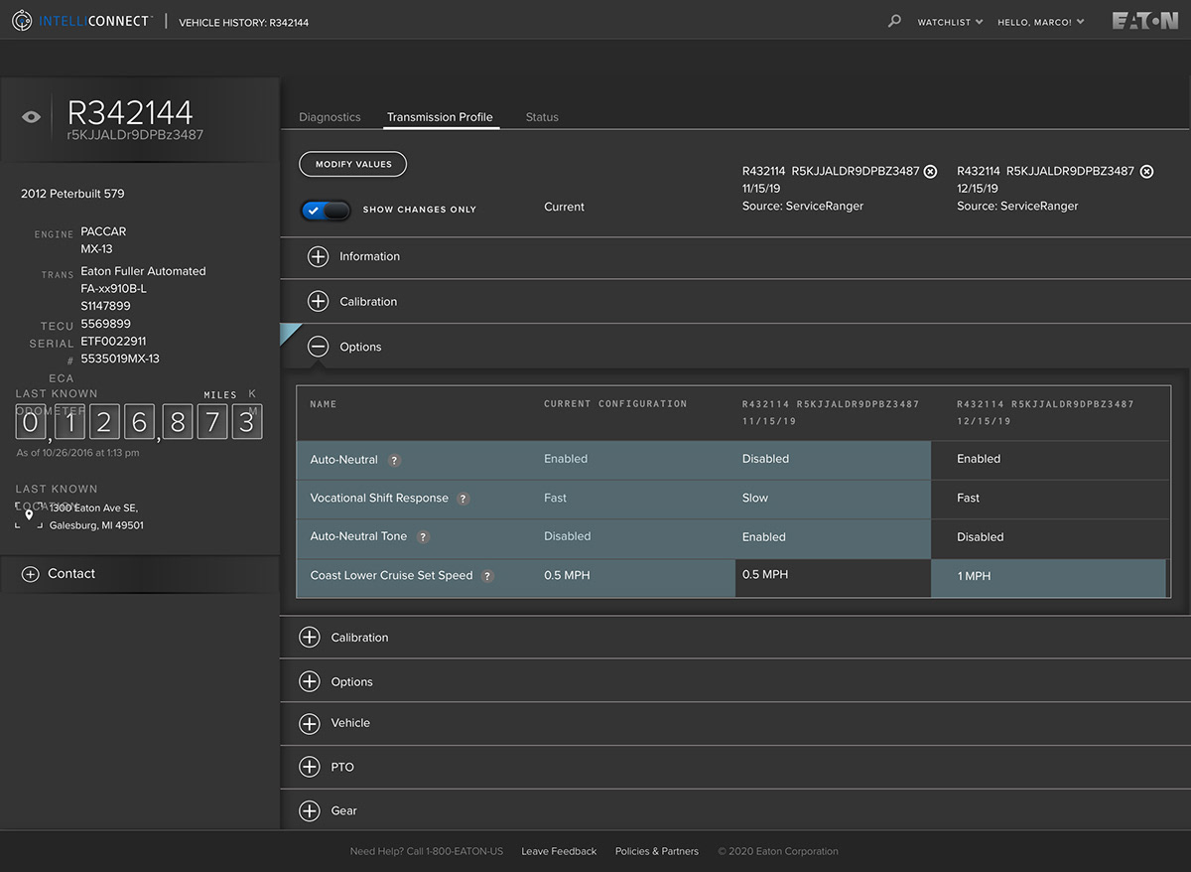The width and height of the screenshot is (1191, 872).
Task: Remove the 12/15/19 comparison column
Action: coord(1146,171)
